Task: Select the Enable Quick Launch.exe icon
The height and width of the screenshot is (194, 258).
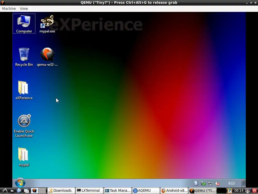Action: pyautogui.click(x=24, y=126)
